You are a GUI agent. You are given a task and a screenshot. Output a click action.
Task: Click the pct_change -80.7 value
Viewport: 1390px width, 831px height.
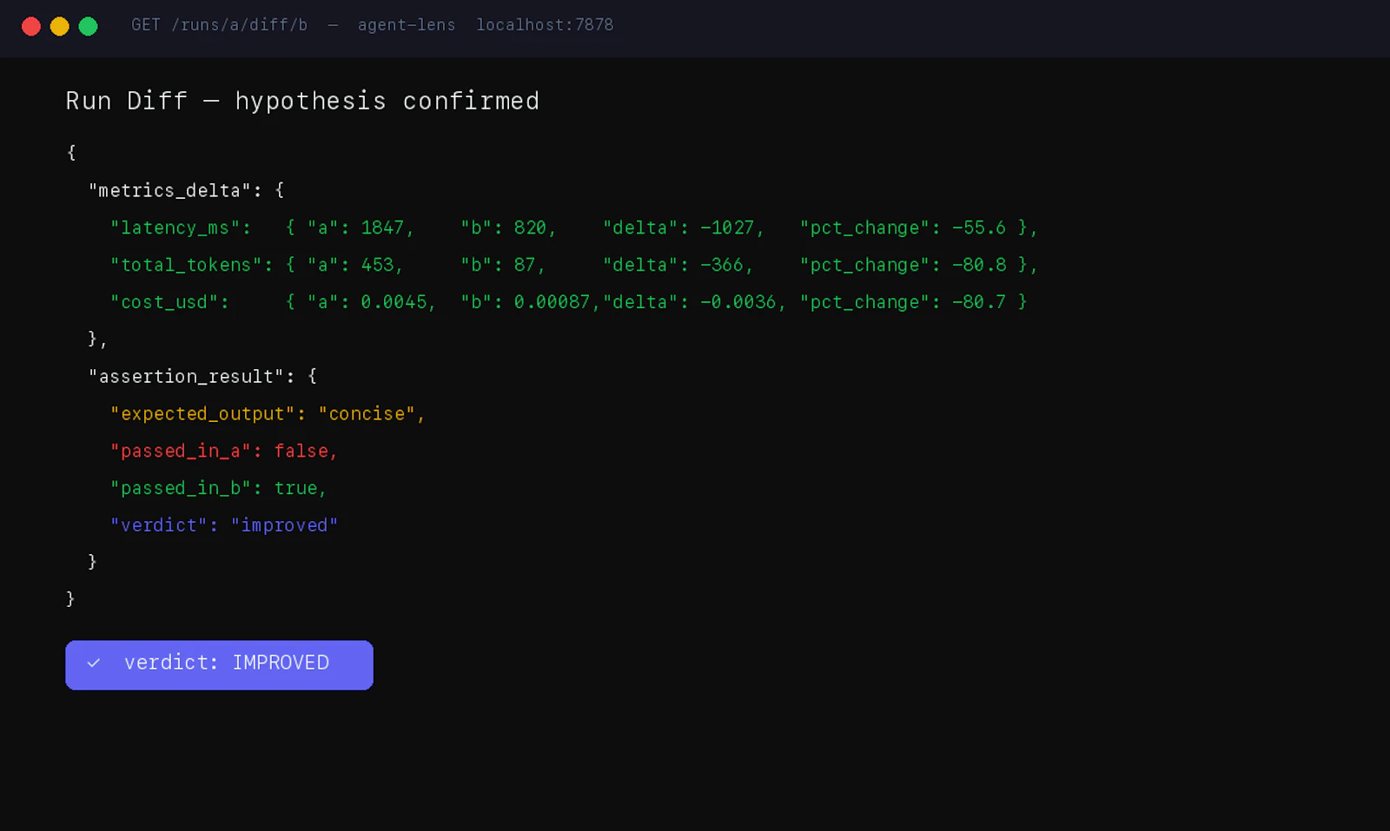[978, 302]
